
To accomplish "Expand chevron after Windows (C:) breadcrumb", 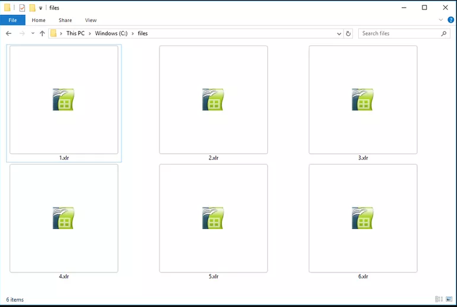I will 133,33.
